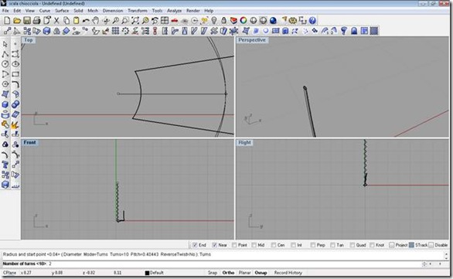Select the Pan hand tool

[x=95, y=21]
